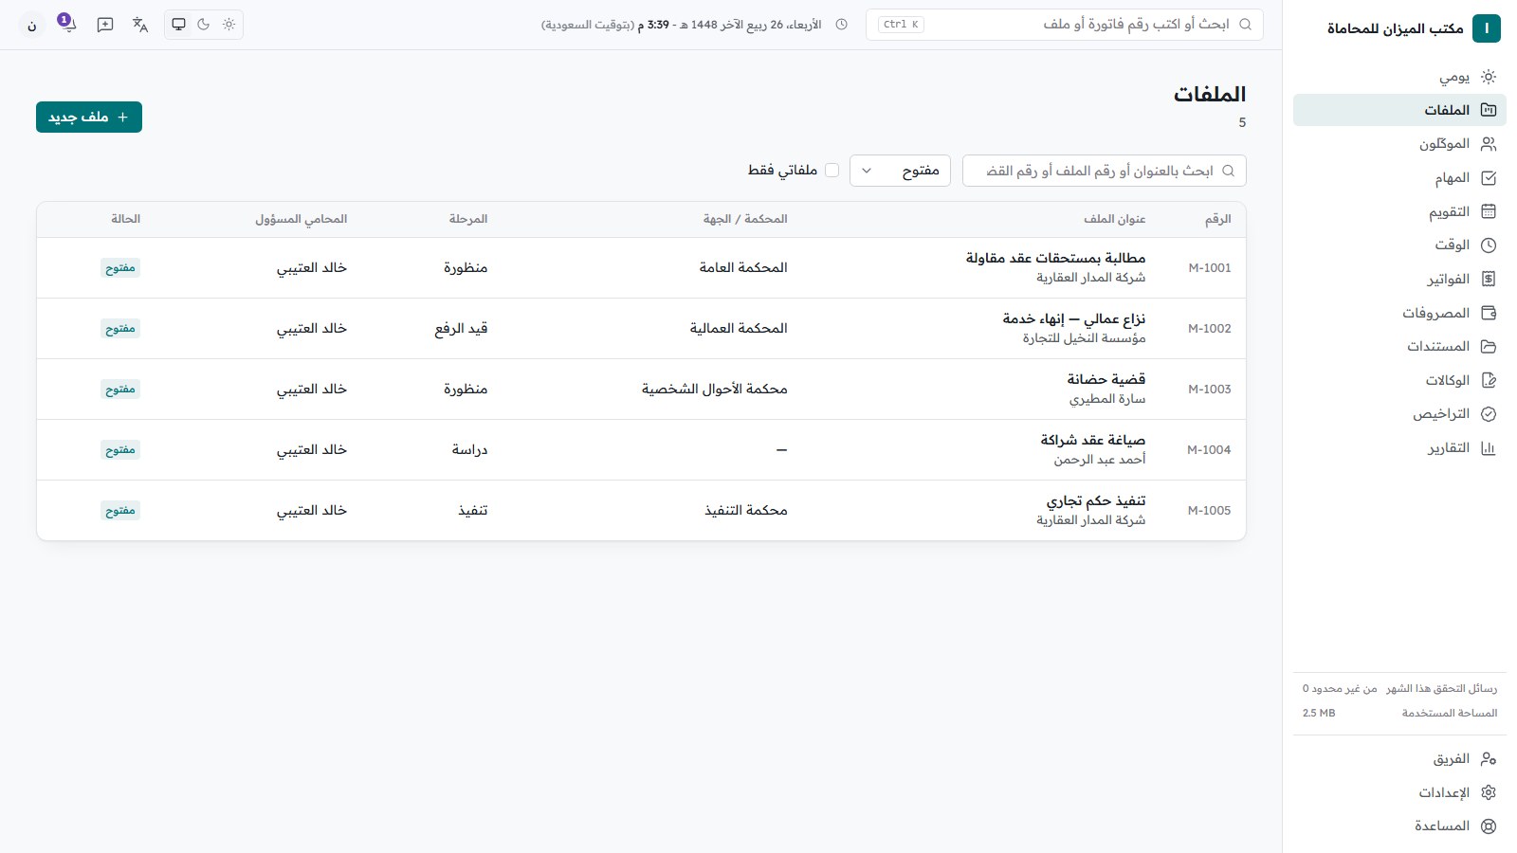The width and height of the screenshot is (1517, 853).
Task: Switch to dark theme moon icon
Action: (x=204, y=25)
